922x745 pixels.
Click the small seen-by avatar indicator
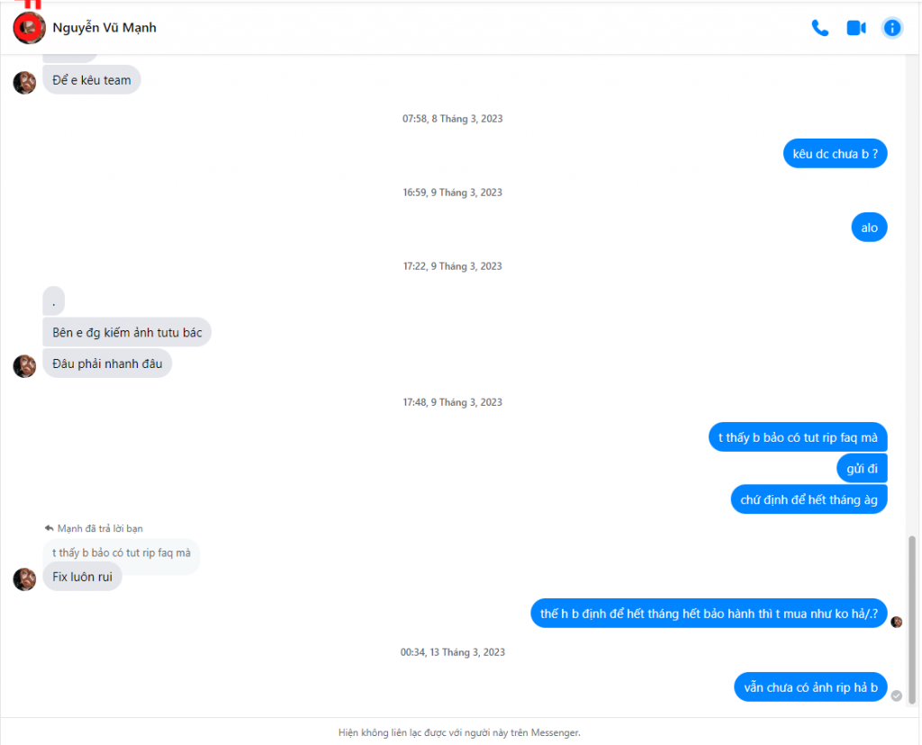point(896,622)
